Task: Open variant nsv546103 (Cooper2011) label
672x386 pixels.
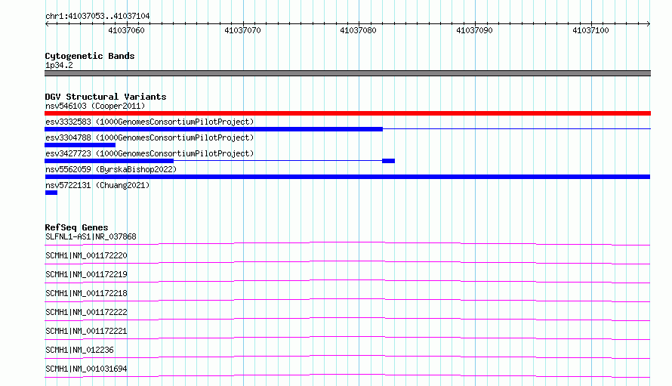Action: [x=95, y=106]
